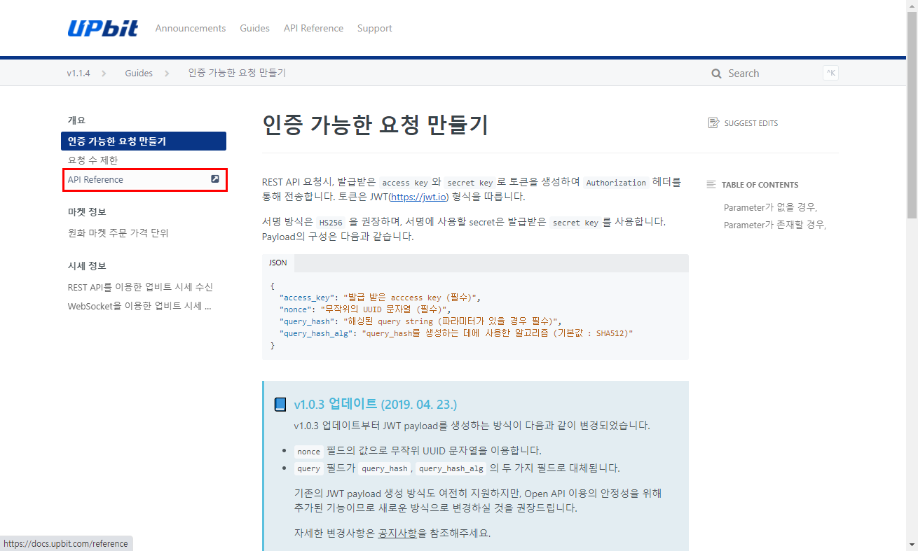Viewport: 918px width, 551px height.
Task: Click the Guides breadcrumb
Action: [139, 73]
